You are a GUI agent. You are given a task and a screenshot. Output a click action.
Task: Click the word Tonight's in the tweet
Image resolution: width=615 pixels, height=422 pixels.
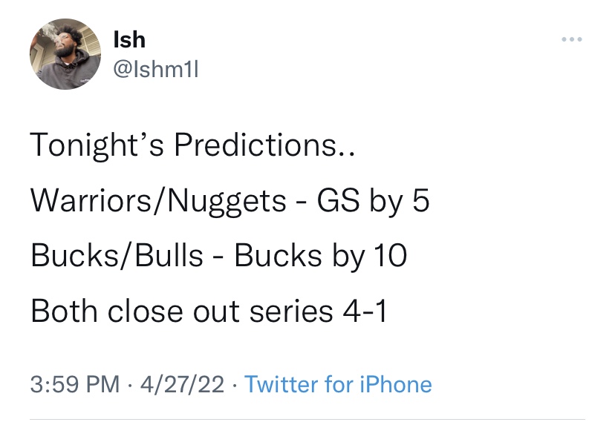coord(98,145)
